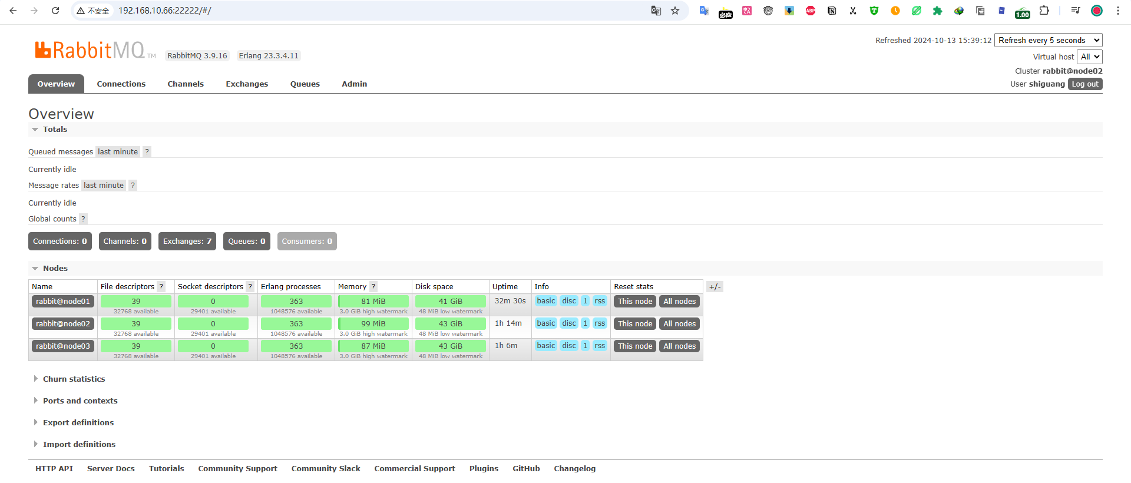Switch to the Connections tab

[121, 84]
